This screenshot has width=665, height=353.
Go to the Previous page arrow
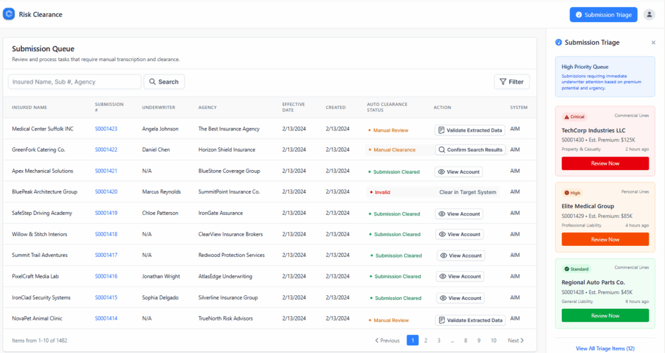[387, 341]
